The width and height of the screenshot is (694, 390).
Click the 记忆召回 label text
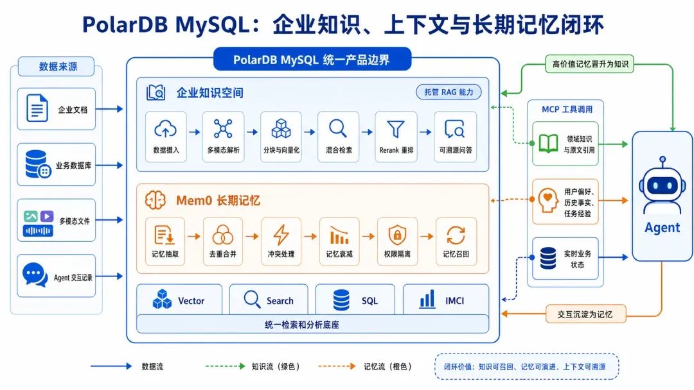tap(456, 254)
